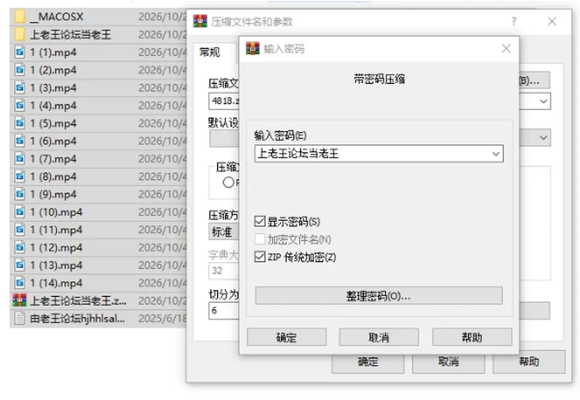This screenshot has width=580, height=400.
Task: Select the file name 1 (3).mp4
Action: (x=53, y=88)
